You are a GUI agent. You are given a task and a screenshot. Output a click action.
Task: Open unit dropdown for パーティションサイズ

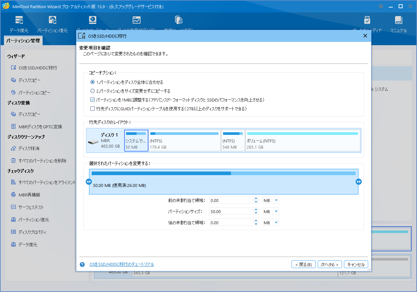(276, 211)
